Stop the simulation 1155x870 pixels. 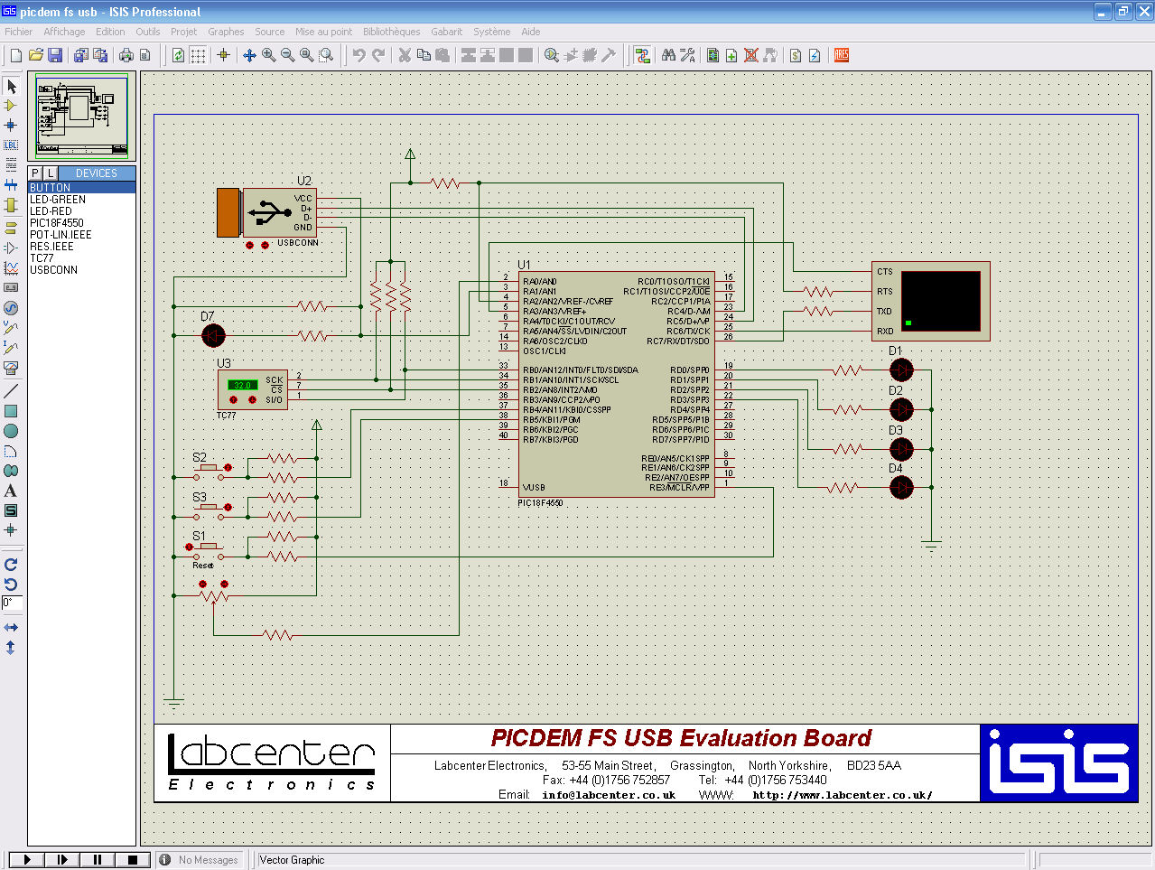[133, 860]
